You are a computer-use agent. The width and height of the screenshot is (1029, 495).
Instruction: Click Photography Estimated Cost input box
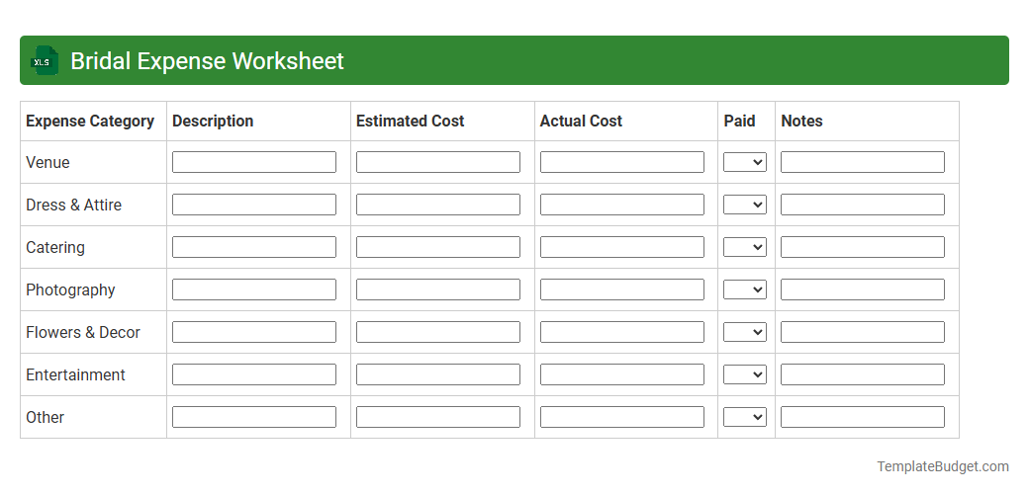point(437,289)
